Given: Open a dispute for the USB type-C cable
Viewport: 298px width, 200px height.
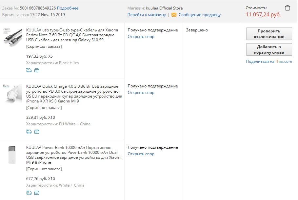Looking at the screenshot, I should tap(141, 37).
